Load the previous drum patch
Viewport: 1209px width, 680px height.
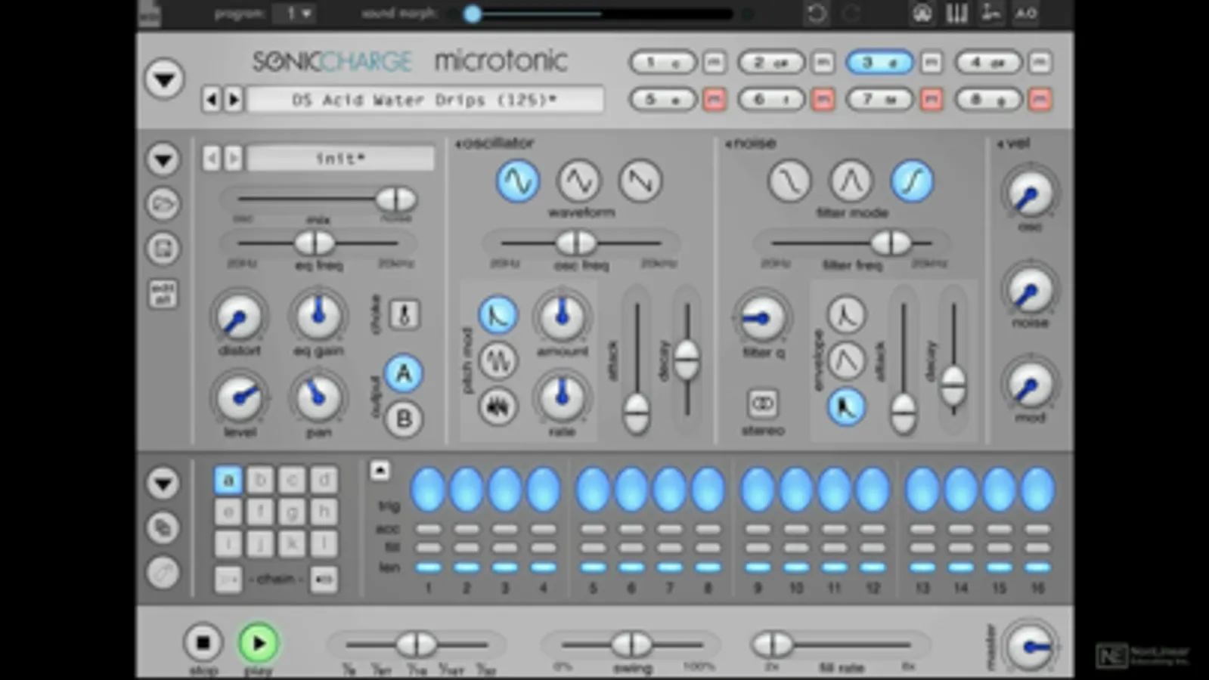click(212, 159)
